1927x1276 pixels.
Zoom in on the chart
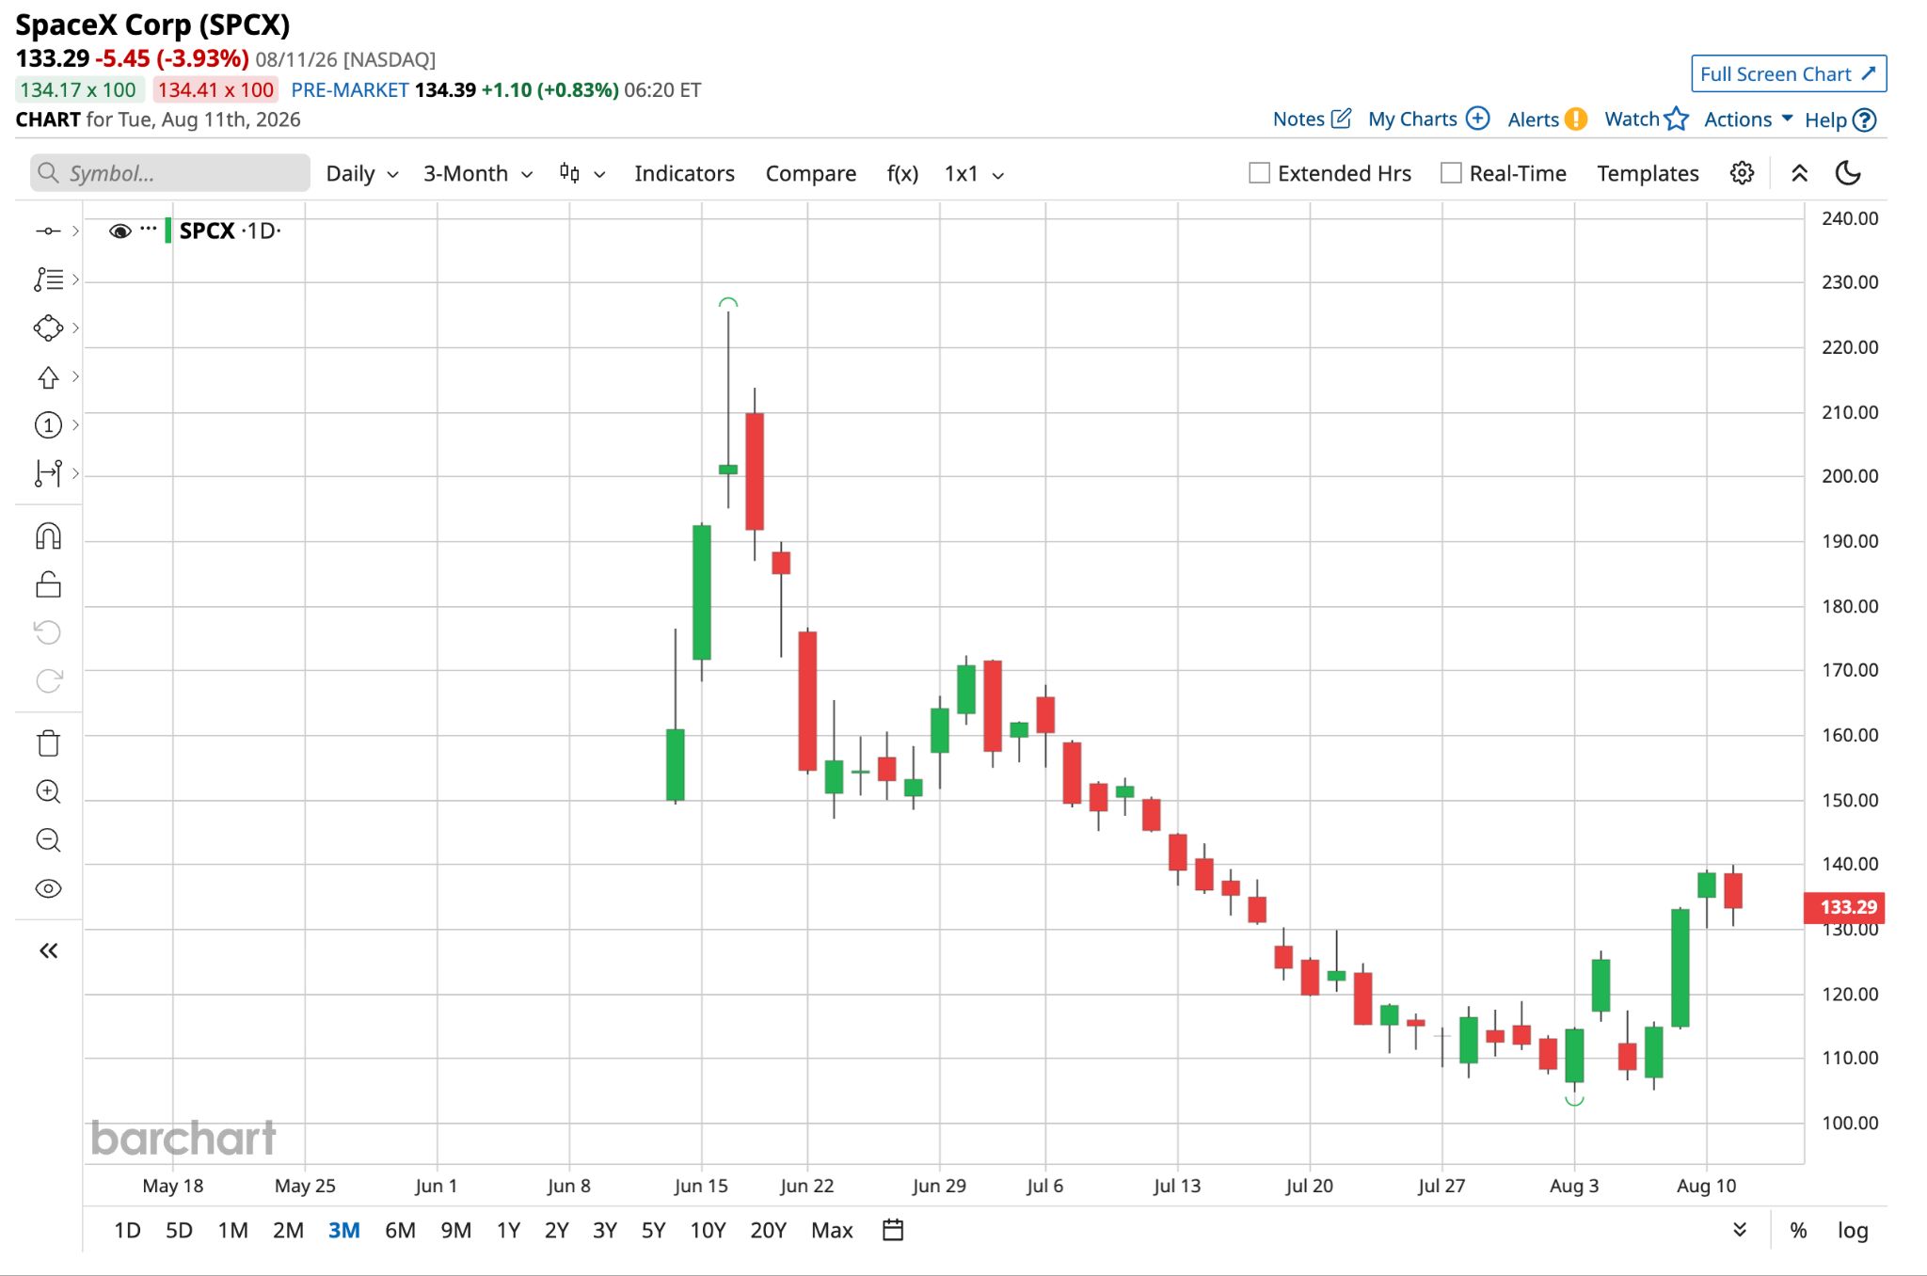click(48, 792)
